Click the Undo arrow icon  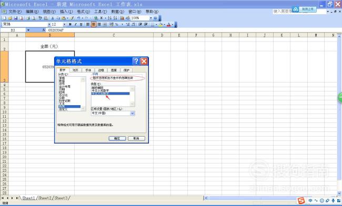[x=78, y=18]
